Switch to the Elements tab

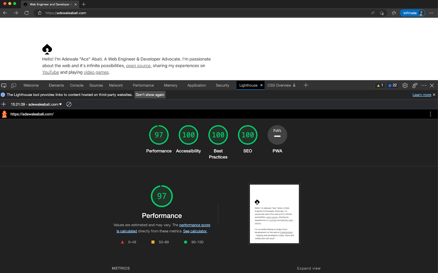pyautogui.click(x=56, y=85)
